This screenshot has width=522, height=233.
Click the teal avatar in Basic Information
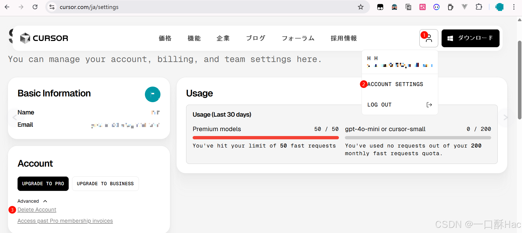153,94
